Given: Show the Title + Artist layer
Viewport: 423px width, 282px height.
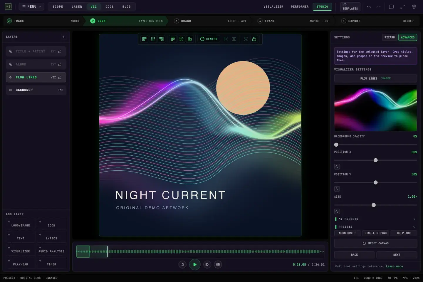Looking at the screenshot, I should coord(11,51).
